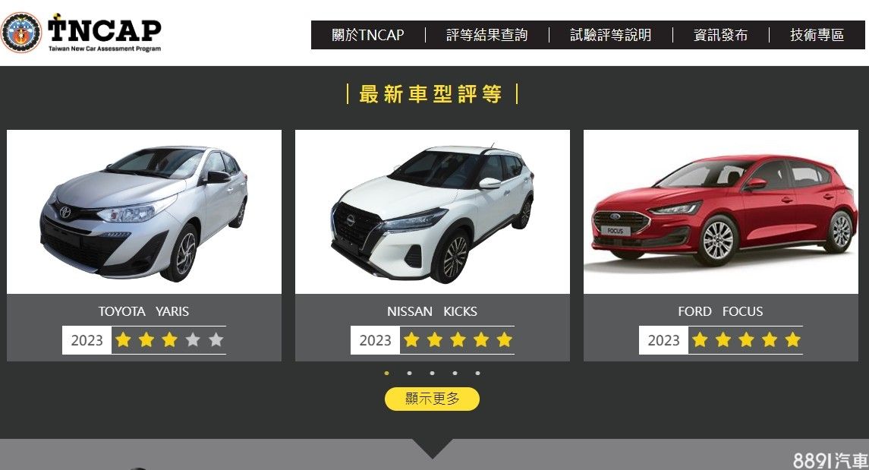This screenshot has height=470, width=869.
Task: Select the second carousel page dot
Action: (x=410, y=373)
